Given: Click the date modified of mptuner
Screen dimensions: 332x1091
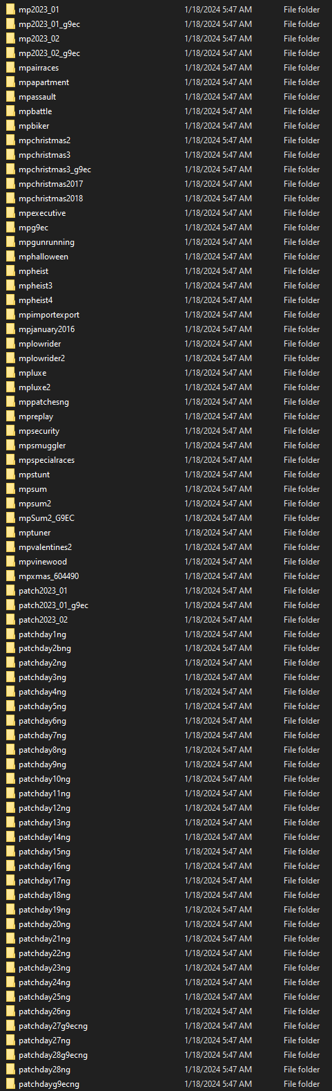Looking at the screenshot, I should tap(218, 533).
